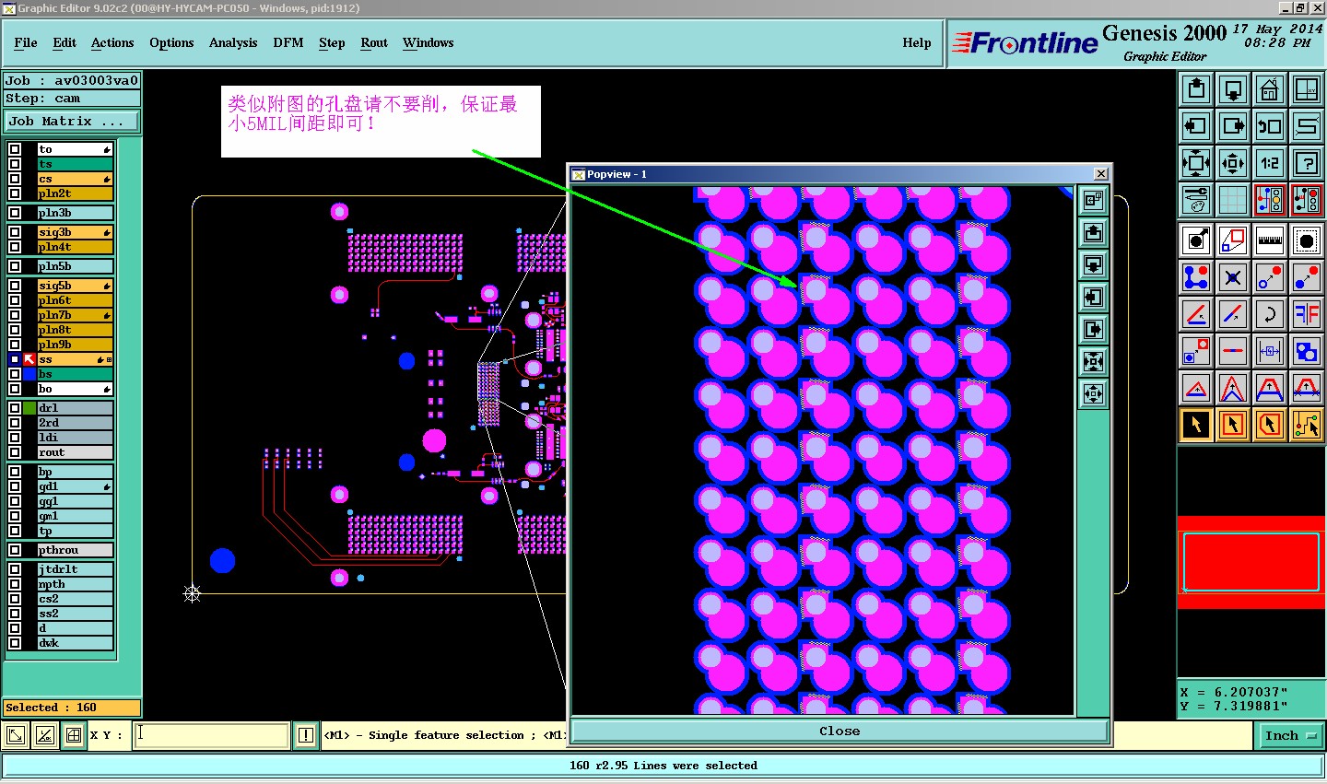The width and height of the screenshot is (1327, 784).
Task: Click the rotate arrow icon
Action: (x=1270, y=314)
